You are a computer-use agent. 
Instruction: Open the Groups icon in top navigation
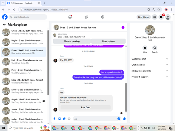tap(103, 17)
